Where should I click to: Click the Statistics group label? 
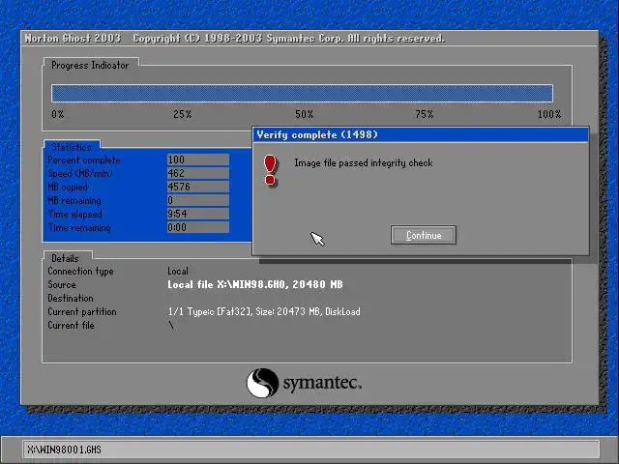(72, 147)
